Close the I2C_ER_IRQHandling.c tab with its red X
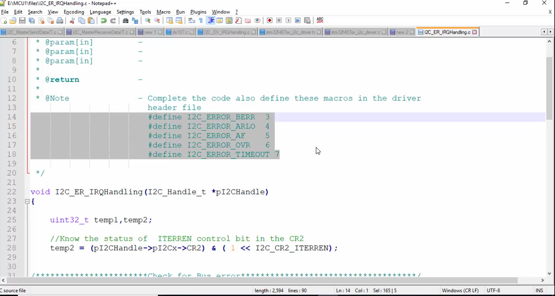555x296 pixels. pos(474,32)
